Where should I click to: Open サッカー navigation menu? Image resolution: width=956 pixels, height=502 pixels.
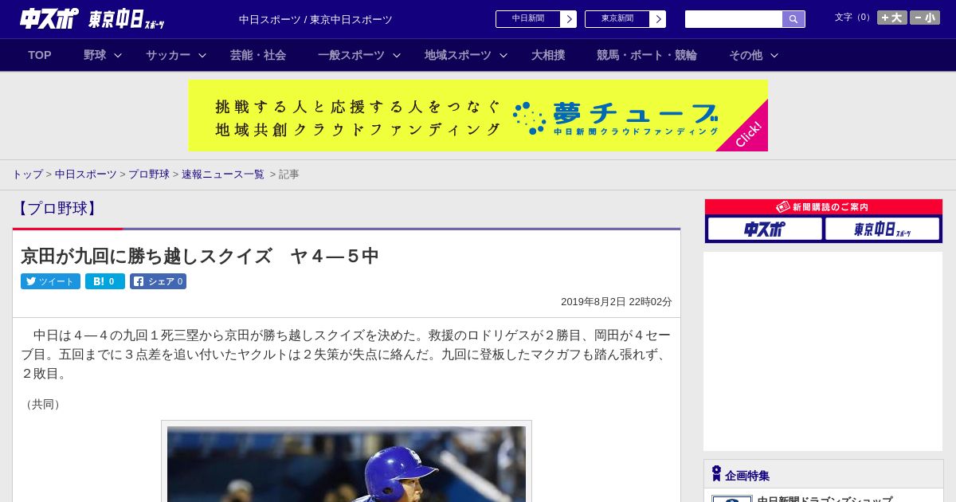[x=168, y=55]
